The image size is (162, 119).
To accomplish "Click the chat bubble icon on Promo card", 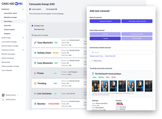I will (35, 73).
